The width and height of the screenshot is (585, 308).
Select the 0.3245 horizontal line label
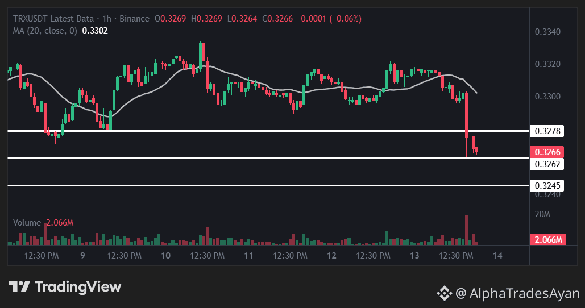547,185
